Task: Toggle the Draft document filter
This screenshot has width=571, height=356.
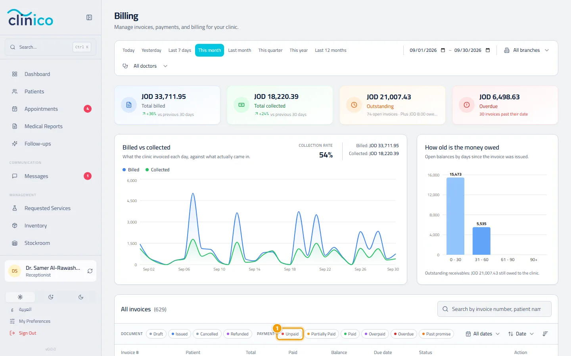Action: [x=156, y=334]
